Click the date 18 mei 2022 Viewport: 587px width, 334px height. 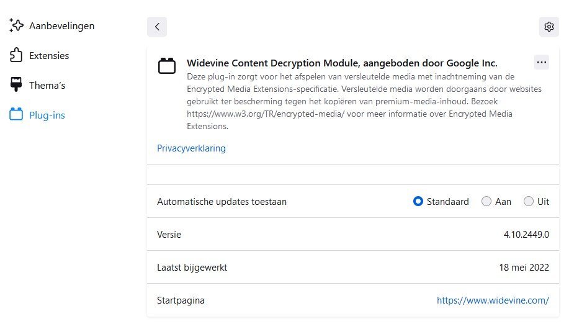pyautogui.click(x=524, y=268)
